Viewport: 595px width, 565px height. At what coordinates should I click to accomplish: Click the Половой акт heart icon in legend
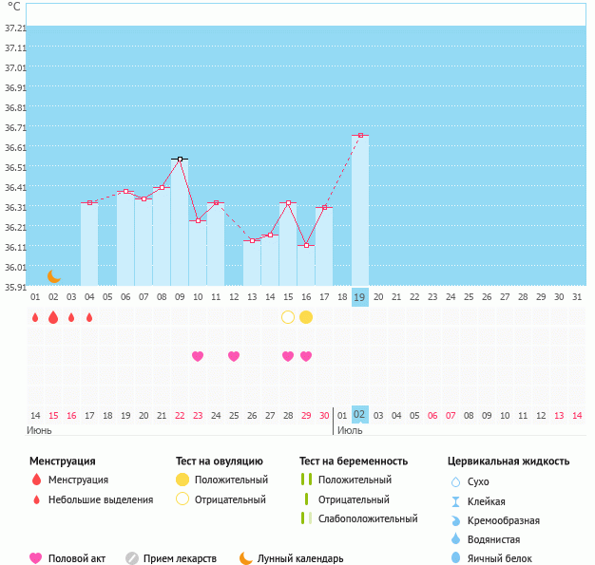click(36, 558)
